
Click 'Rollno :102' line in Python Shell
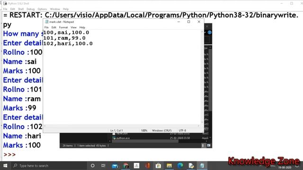tap(23, 127)
